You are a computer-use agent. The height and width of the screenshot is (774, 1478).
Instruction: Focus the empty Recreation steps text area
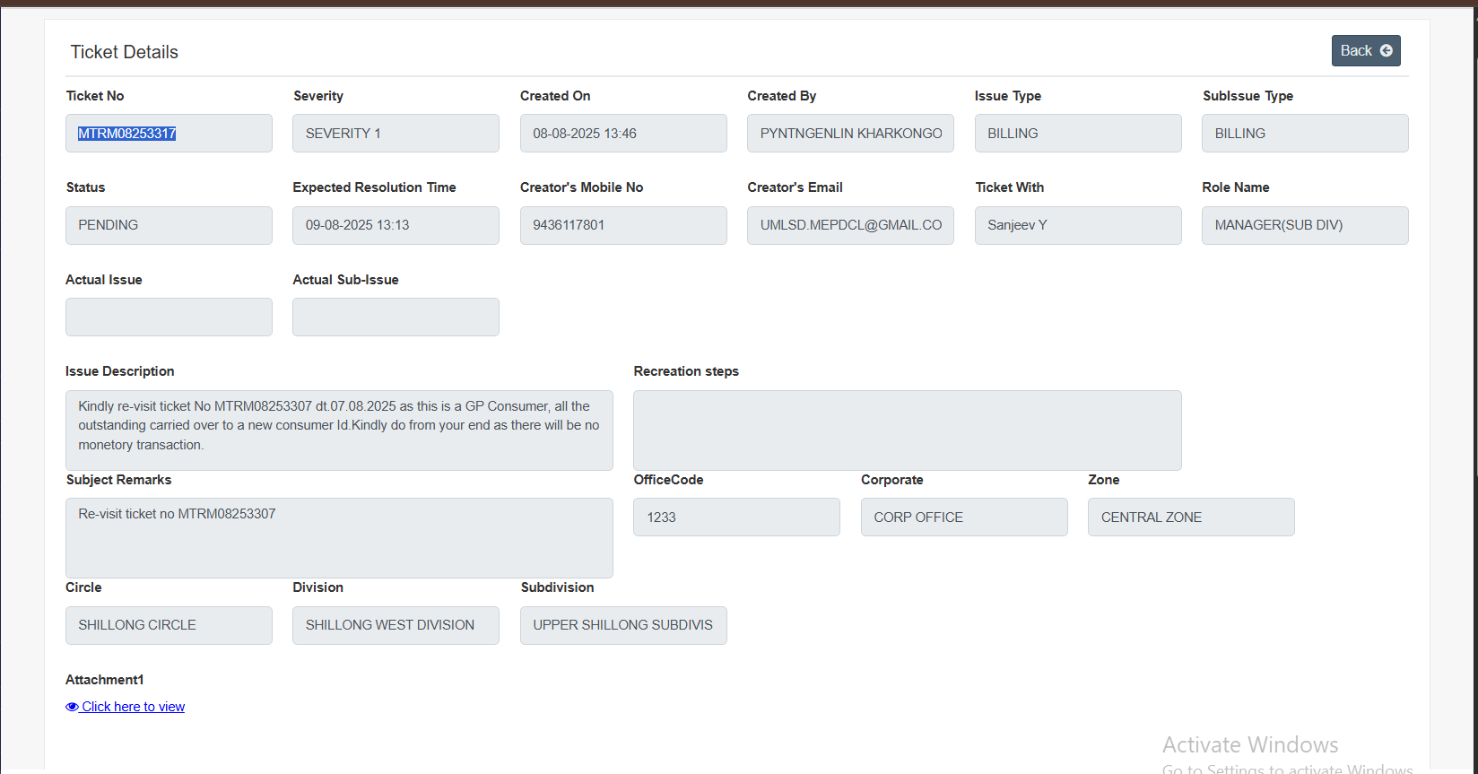[x=907, y=430]
